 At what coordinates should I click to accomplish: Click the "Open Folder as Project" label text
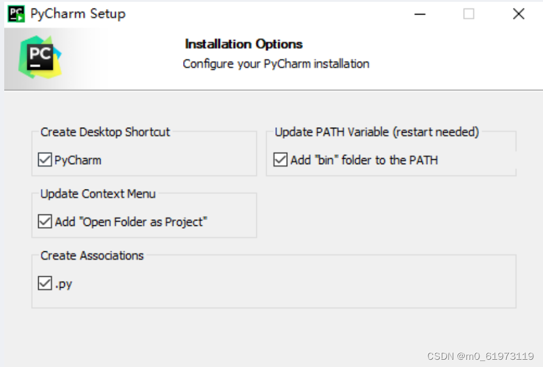point(131,222)
